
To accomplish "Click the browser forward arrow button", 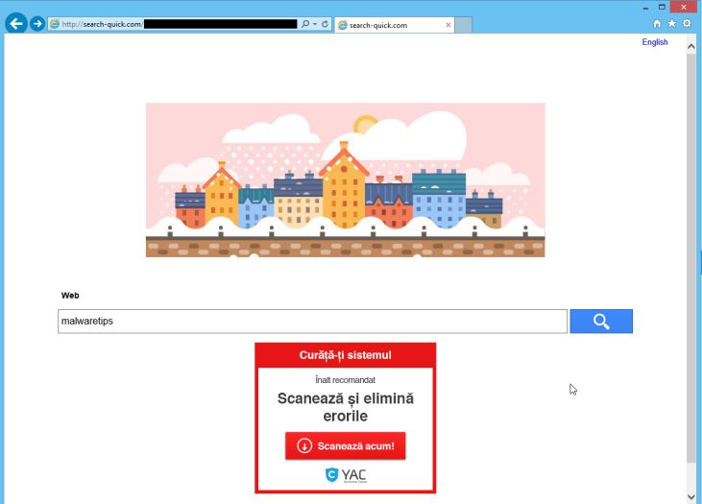I will tap(37, 24).
